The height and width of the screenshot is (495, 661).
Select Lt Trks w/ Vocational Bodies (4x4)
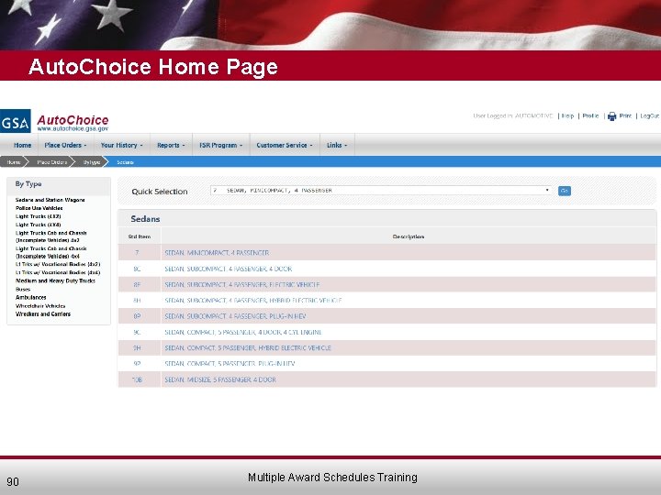[x=58, y=272]
